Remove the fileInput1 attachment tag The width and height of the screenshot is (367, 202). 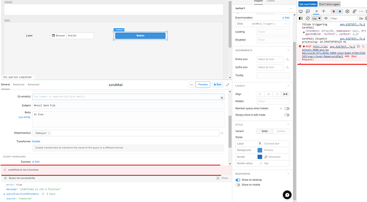[49, 133]
